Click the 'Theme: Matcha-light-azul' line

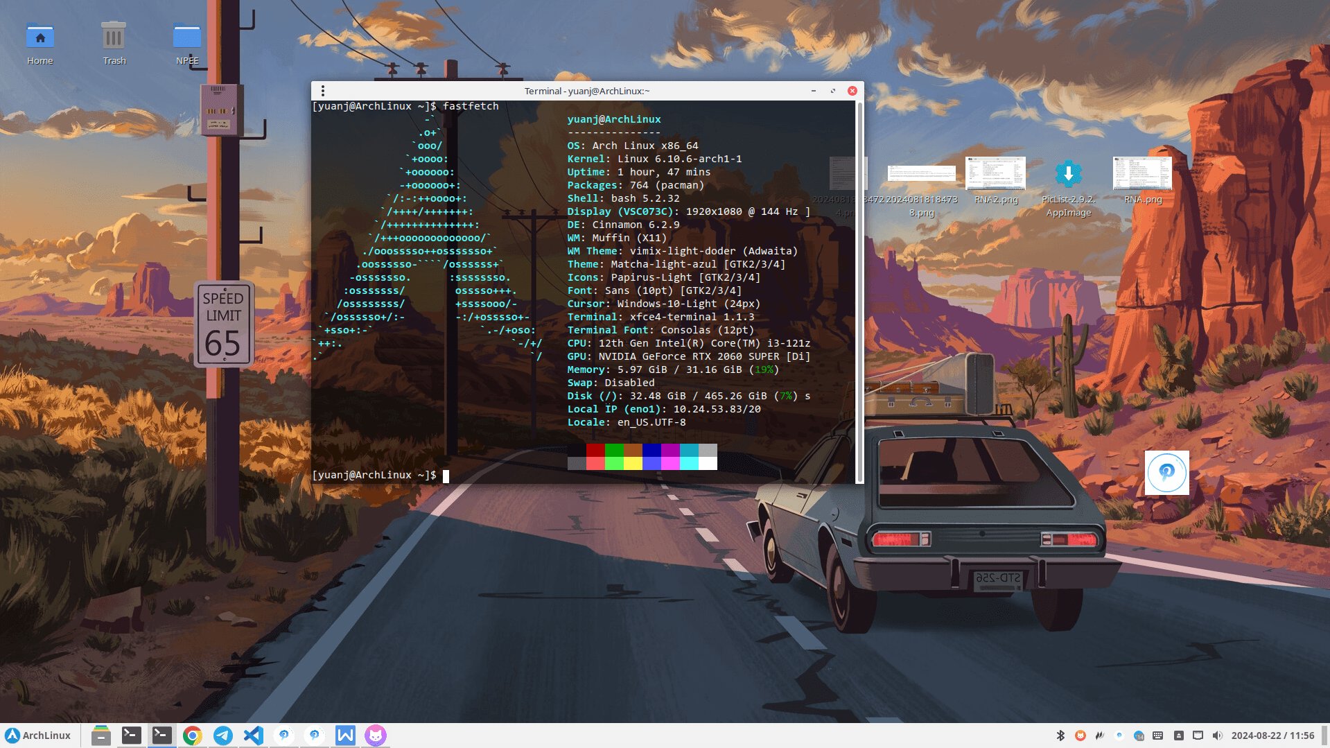point(676,264)
